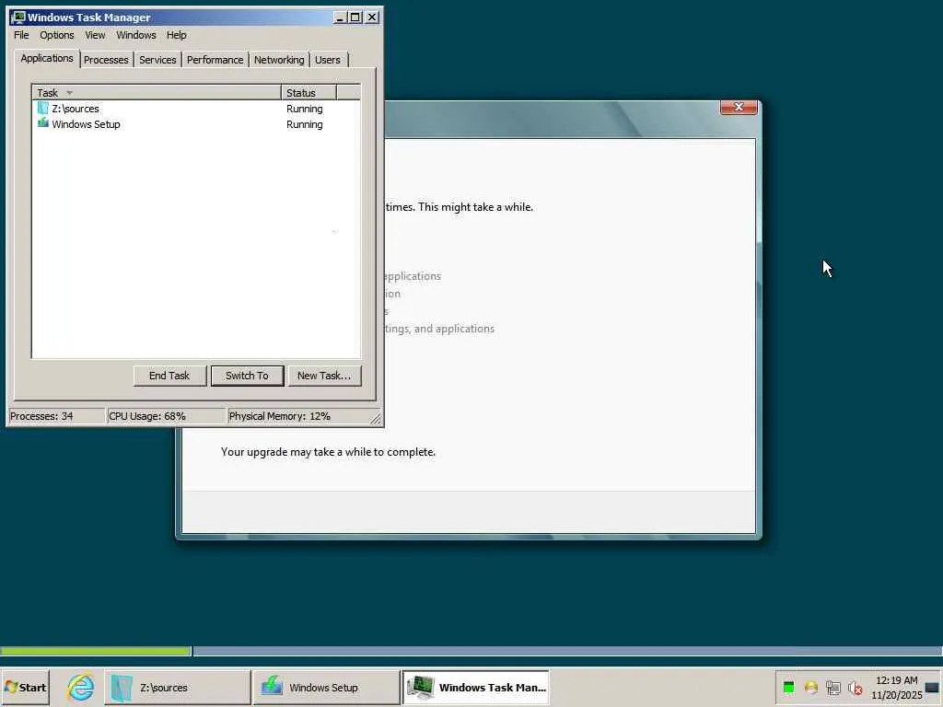Select the Z:\sources task row
The width and height of the screenshot is (943, 707).
[196, 109]
